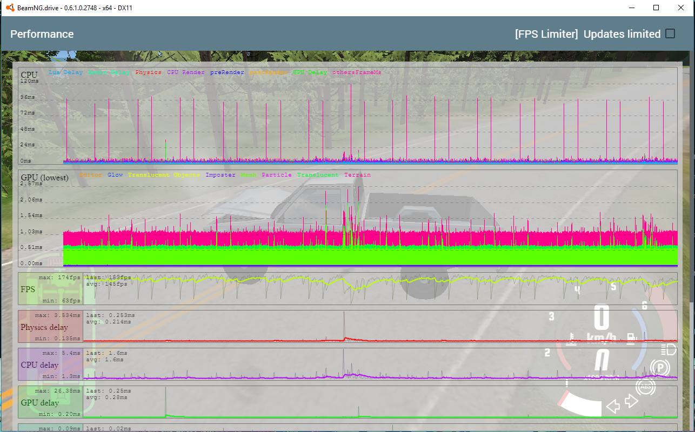This screenshot has width=695, height=432.
Task: Select the FPS row label
Action: (28, 289)
